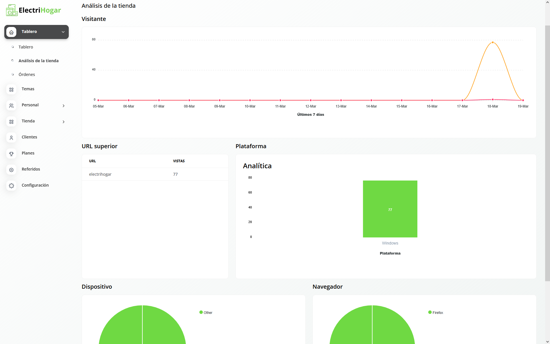The height and width of the screenshot is (344, 550).
Task: Click the 18-Mar orange peak point
Action: [493, 42]
